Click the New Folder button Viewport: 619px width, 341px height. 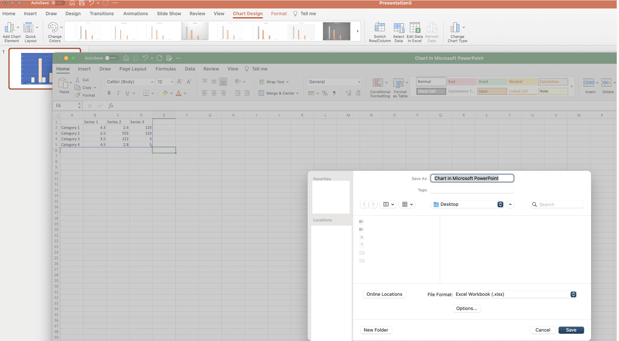376,330
